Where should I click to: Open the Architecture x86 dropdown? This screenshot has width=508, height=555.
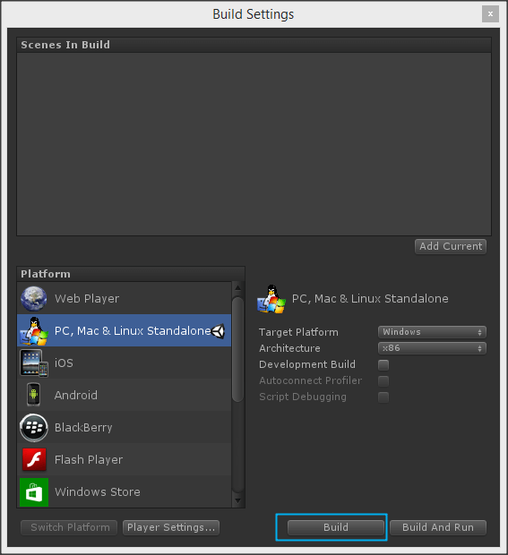coord(432,348)
